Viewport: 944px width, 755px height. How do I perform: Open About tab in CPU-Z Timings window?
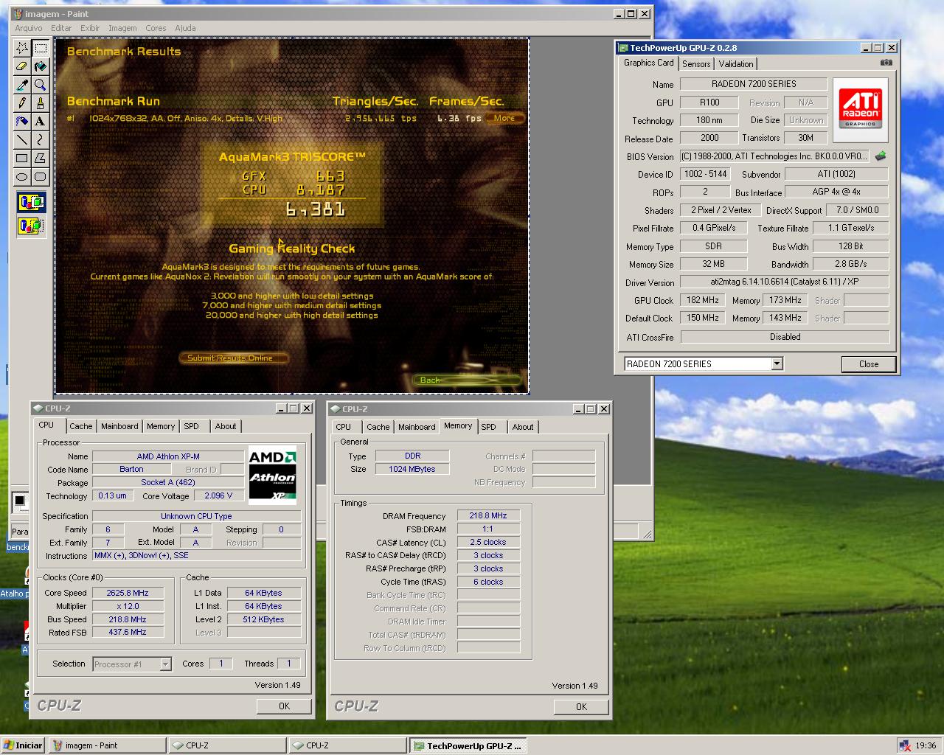point(523,427)
